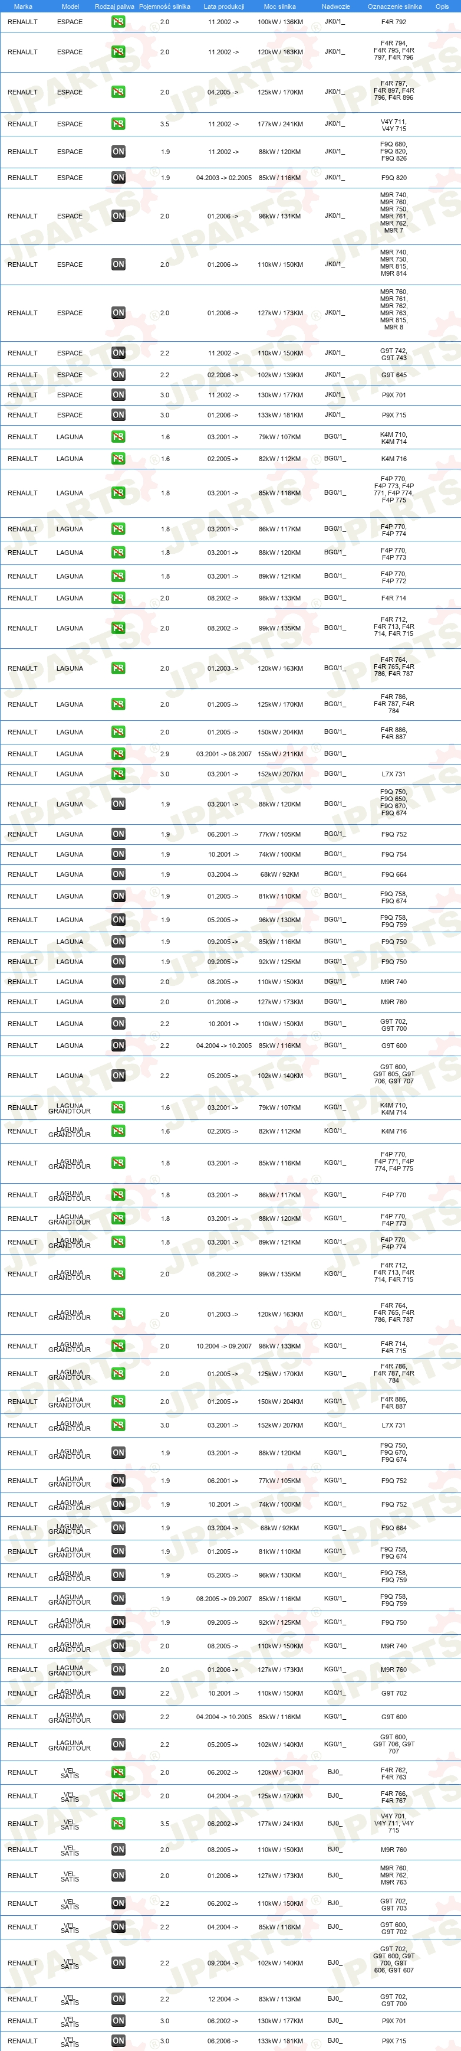461x2051 pixels.
Task: Select ON icon in 83kW / 113KM row
Action: pyautogui.click(x=118, y=1999)
